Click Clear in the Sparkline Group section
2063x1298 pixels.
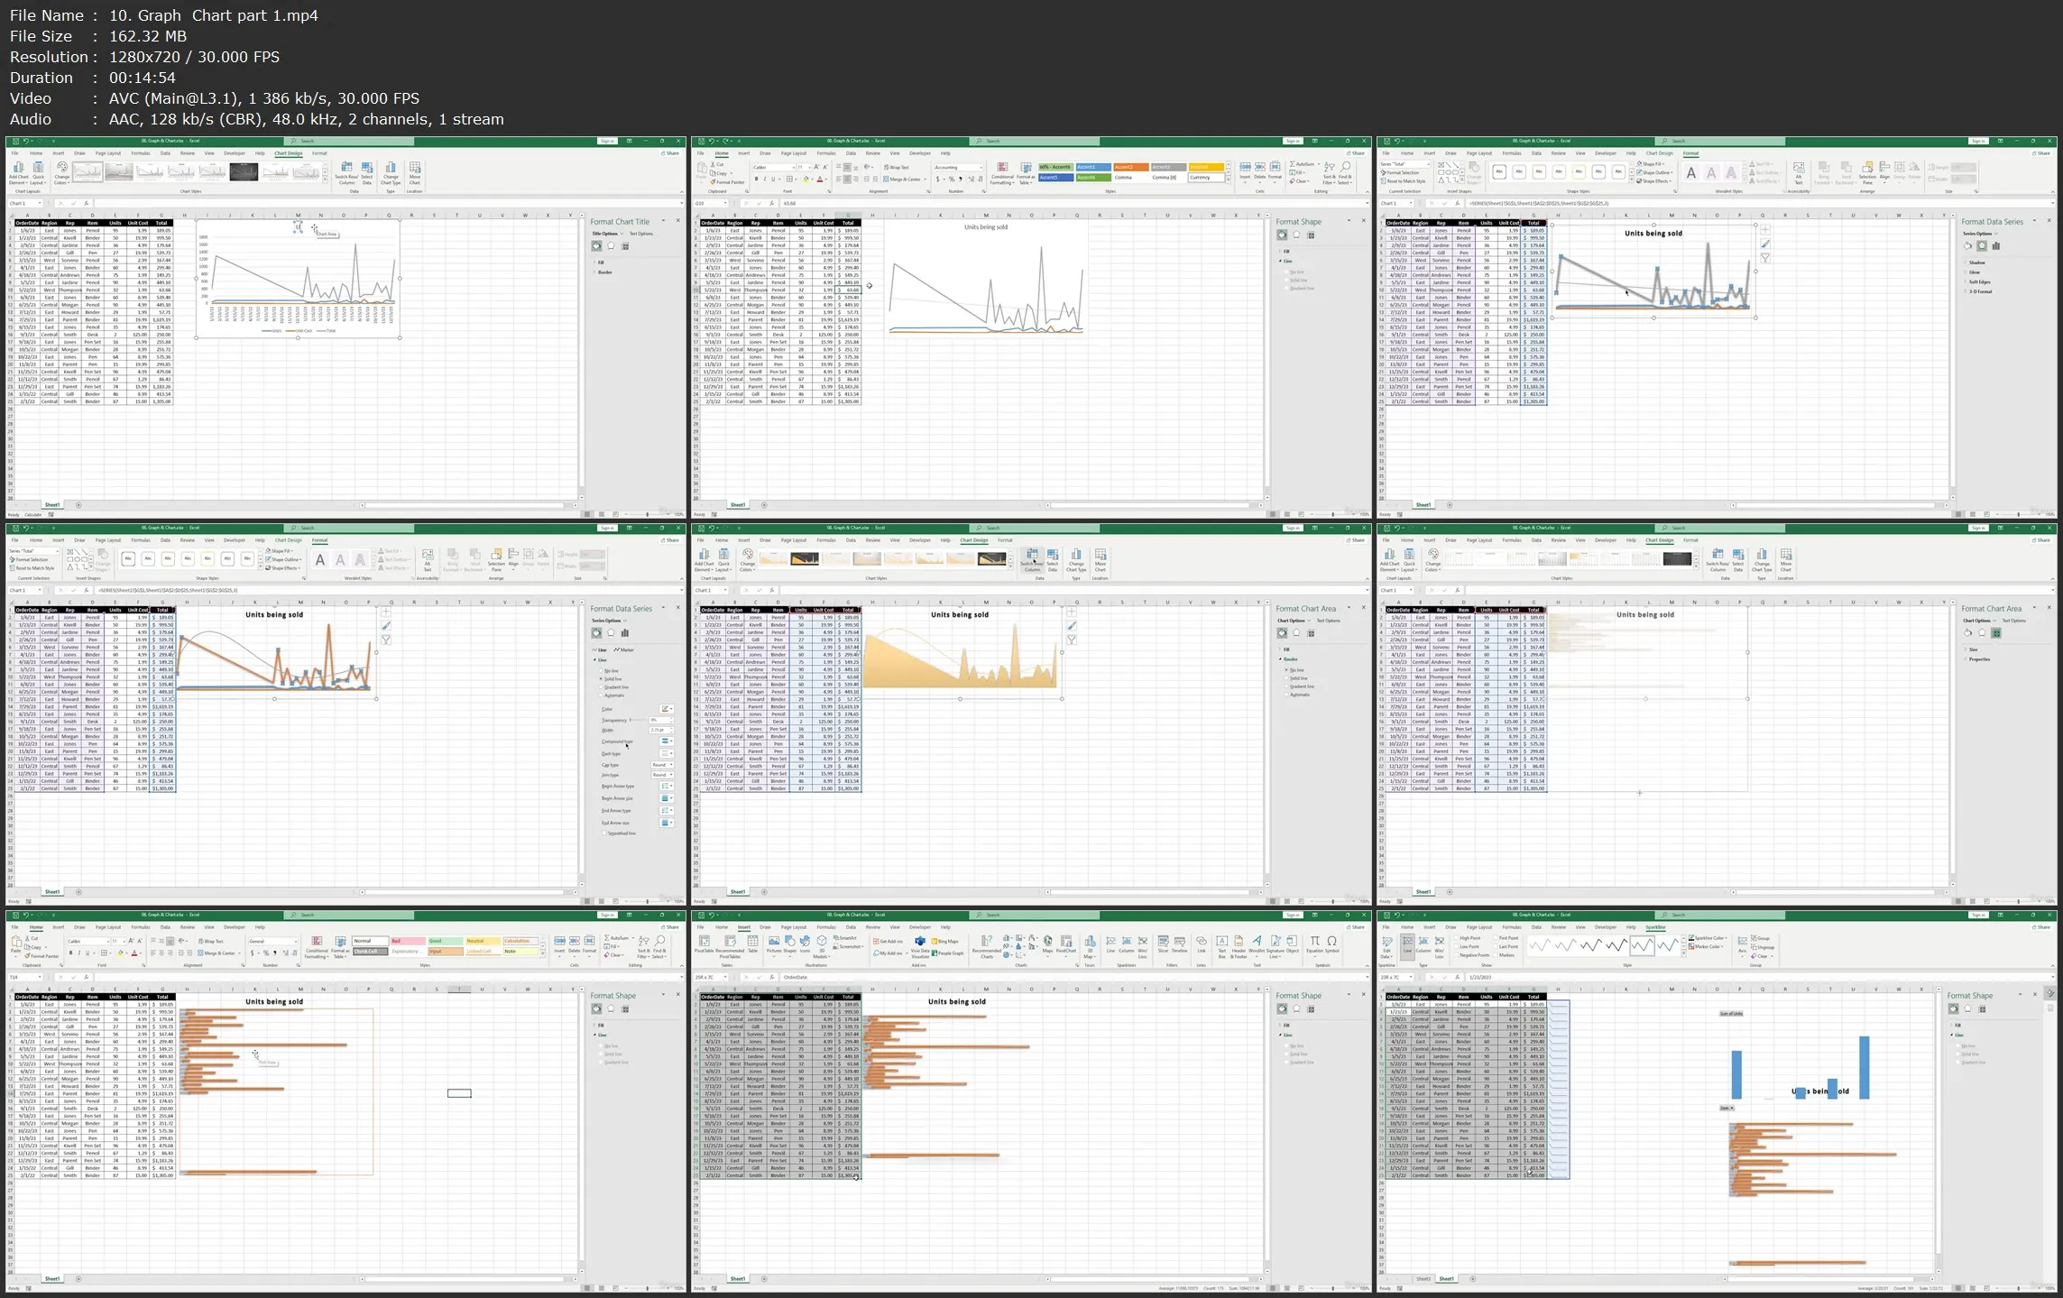(1761, 956)
